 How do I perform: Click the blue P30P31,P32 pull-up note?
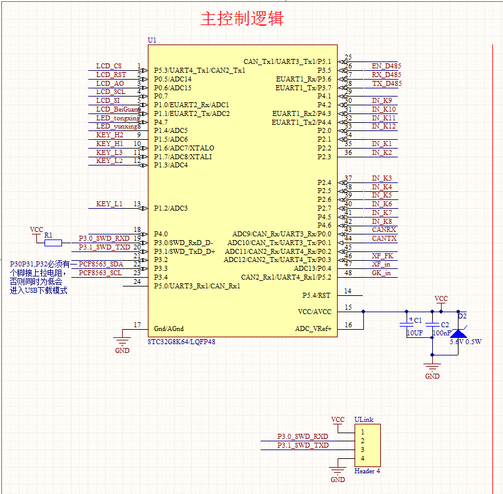tap(40, 277)
